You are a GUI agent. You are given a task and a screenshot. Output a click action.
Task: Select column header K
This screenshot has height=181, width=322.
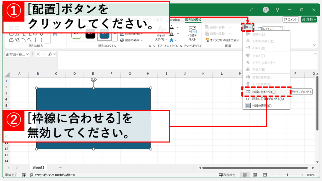pyautogui.click(x=203, y=74)
